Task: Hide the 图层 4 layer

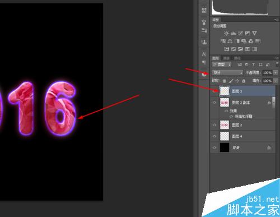Action: [214, 136]
